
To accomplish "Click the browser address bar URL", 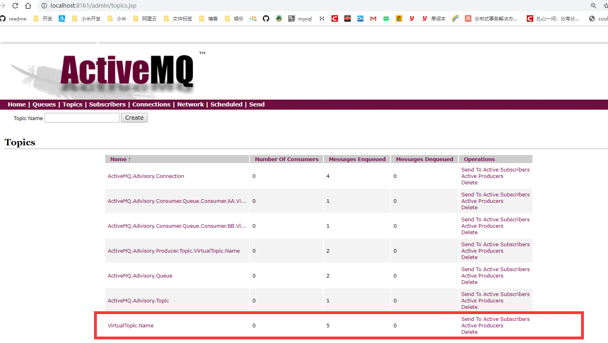I will click(93, 6).
